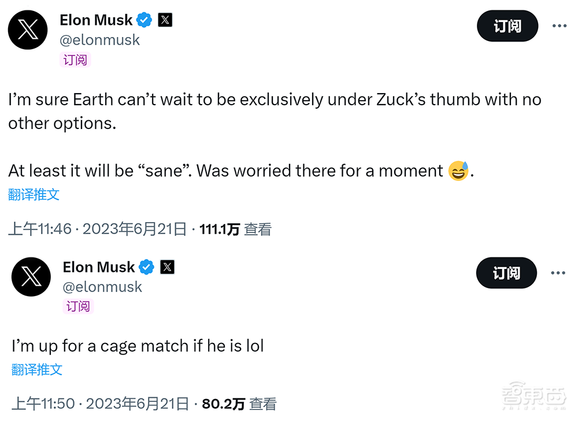This screenshot has height=421, width=578.
Task: Click the blue verified badge in first tweet
Action: click(x=144, y=20)
